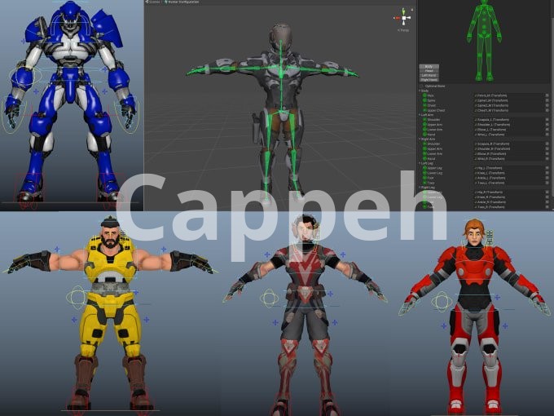554x416 pixels.
Task: Click the Right Arm Upper Arm bone indicator
Action: pos(424,149)
